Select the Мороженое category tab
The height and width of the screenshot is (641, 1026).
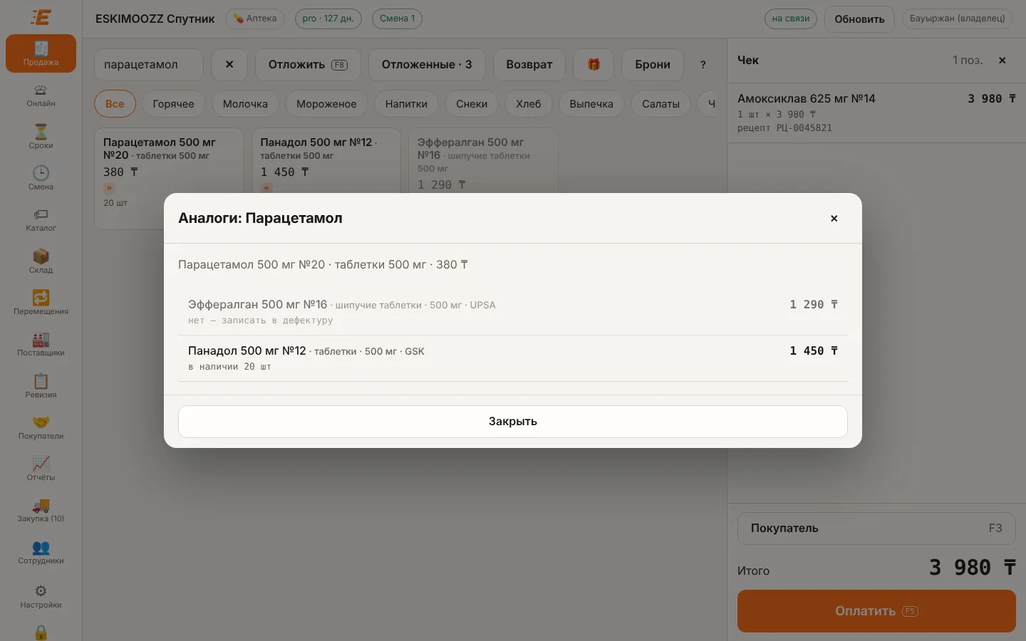click(326, 104)
